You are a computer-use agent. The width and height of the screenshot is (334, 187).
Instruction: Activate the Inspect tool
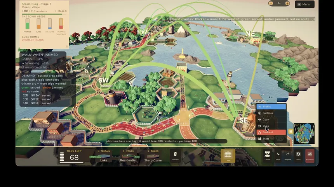[287, 155]
